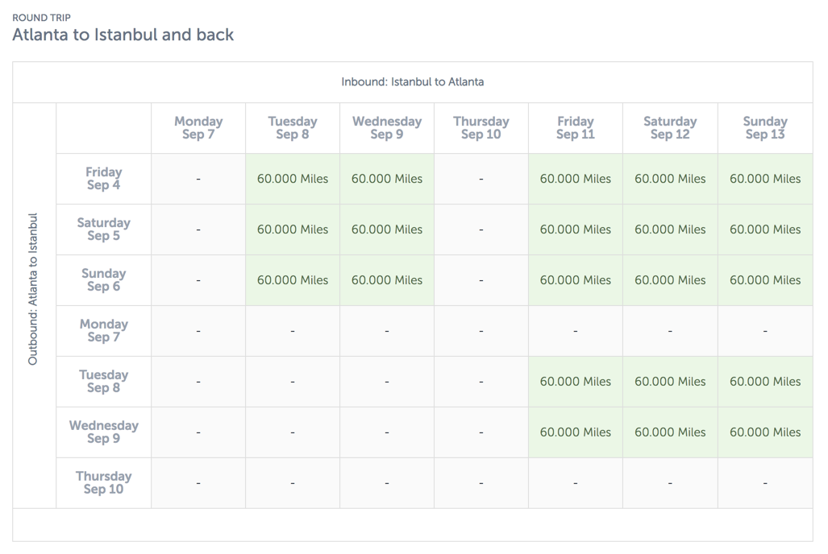Click the Sunday Sep 13 inbound column header
This screenshot has height=554, width=828.
coord(764,128)
